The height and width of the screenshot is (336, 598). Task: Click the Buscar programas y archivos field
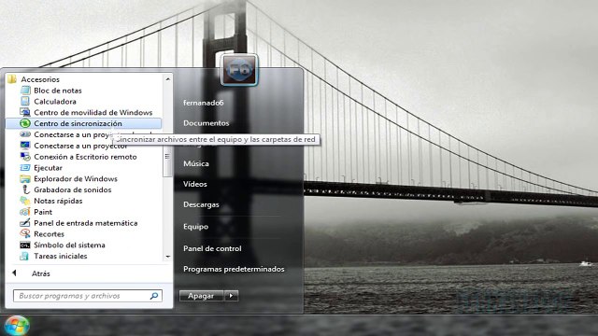[x=88, y=296]
